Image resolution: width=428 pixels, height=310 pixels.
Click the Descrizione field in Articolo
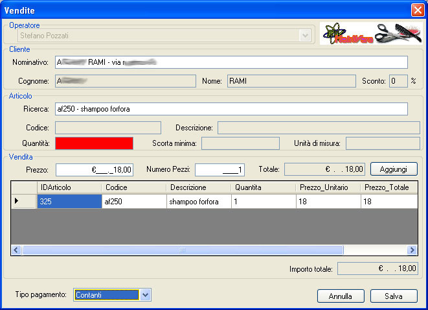point(319,128)
